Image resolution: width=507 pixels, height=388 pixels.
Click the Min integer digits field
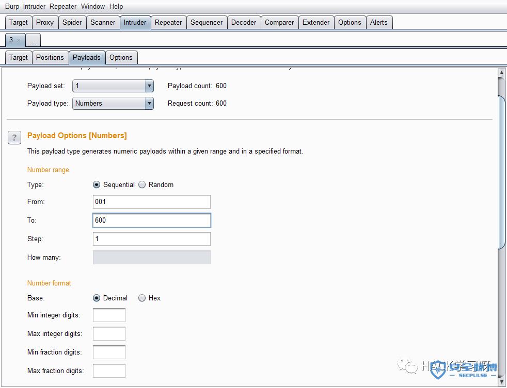click(109, 315)
